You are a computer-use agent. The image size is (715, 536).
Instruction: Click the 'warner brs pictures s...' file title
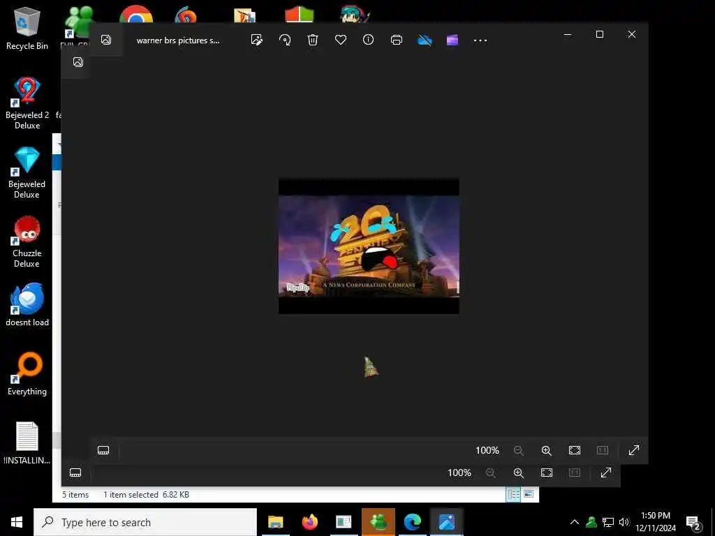point(178,40)
